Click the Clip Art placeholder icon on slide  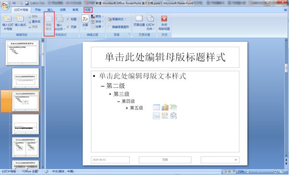[165, 116]
